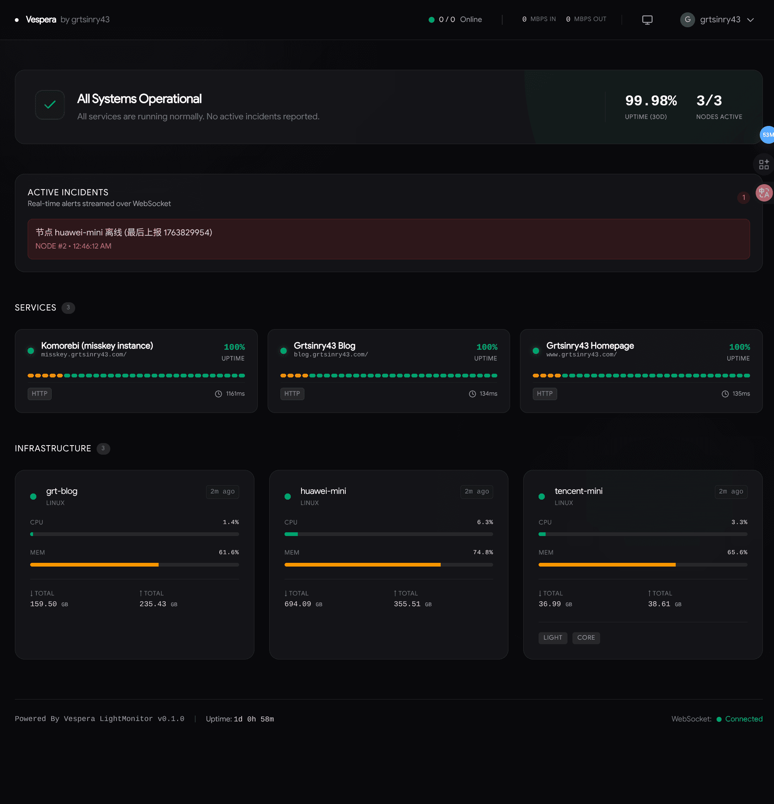Click the Grtsinry43 Homepage uptime history bar
This screenshot has width=774, height=804.
pyautogui.click(x=641, y=376)
